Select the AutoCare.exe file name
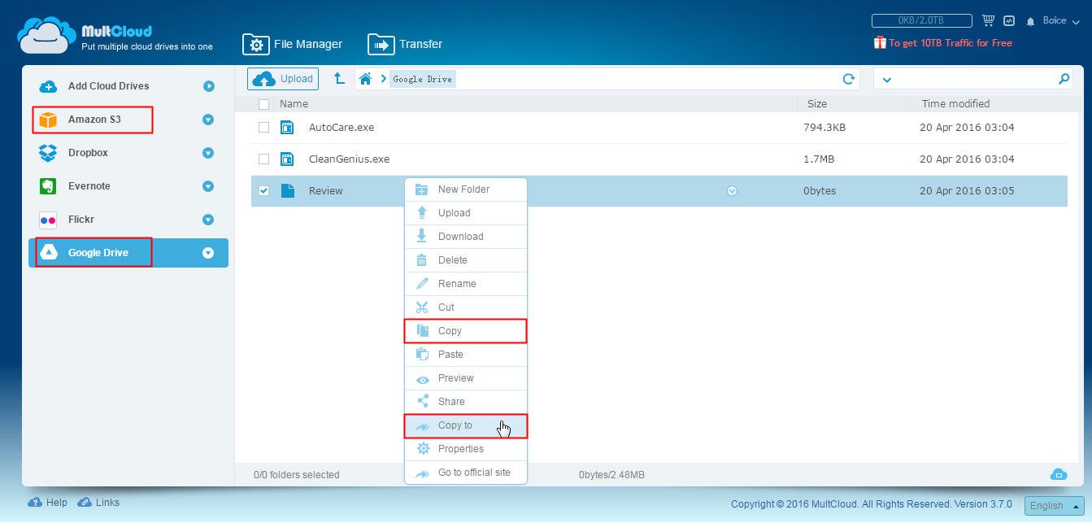The height and width of the screenshot is (523, 1092). pyautogui.click(x=342, y=128)
